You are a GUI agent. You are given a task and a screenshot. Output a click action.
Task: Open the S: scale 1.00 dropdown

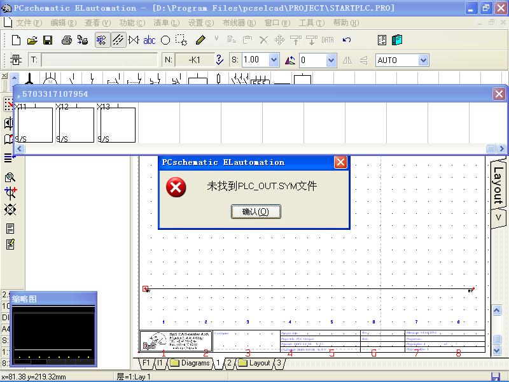click(274, 60)
